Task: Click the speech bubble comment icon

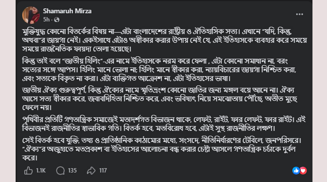Action: [60, 170]
